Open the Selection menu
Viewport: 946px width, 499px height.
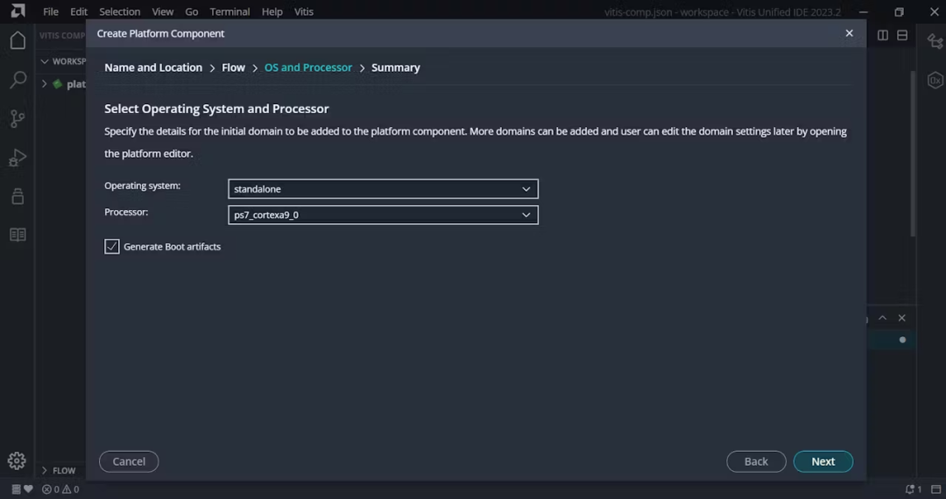coord(119,11)
